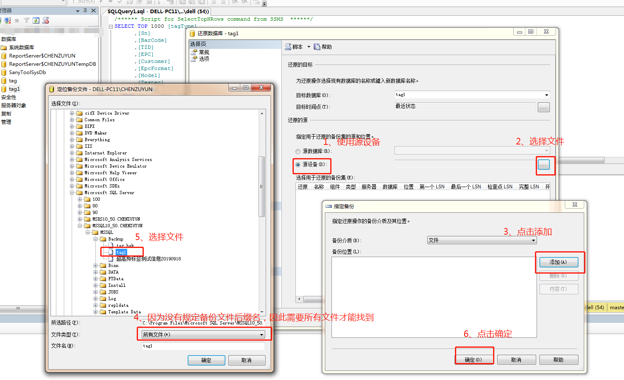The image size is (624, 380).
Task: Select the SanyToolSysDb database icon
Action: tap(4, 72)
